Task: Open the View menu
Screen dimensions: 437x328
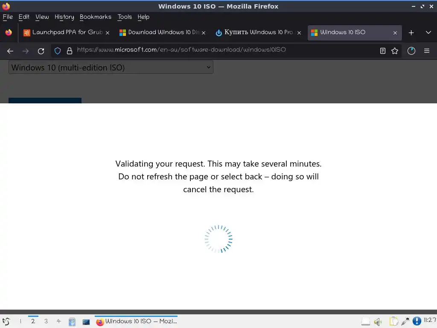Action: pyautogui.click(x=42, y=17)
